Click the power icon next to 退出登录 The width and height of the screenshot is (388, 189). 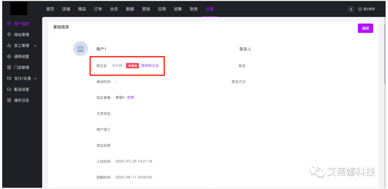pos(360,9)
